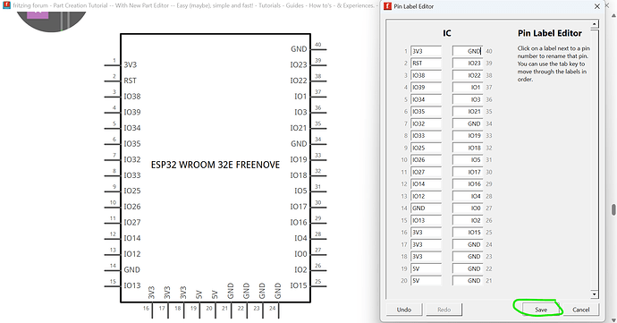Select the pin 20 5V label field
The image size is (617, 323).
pos(427,280)
